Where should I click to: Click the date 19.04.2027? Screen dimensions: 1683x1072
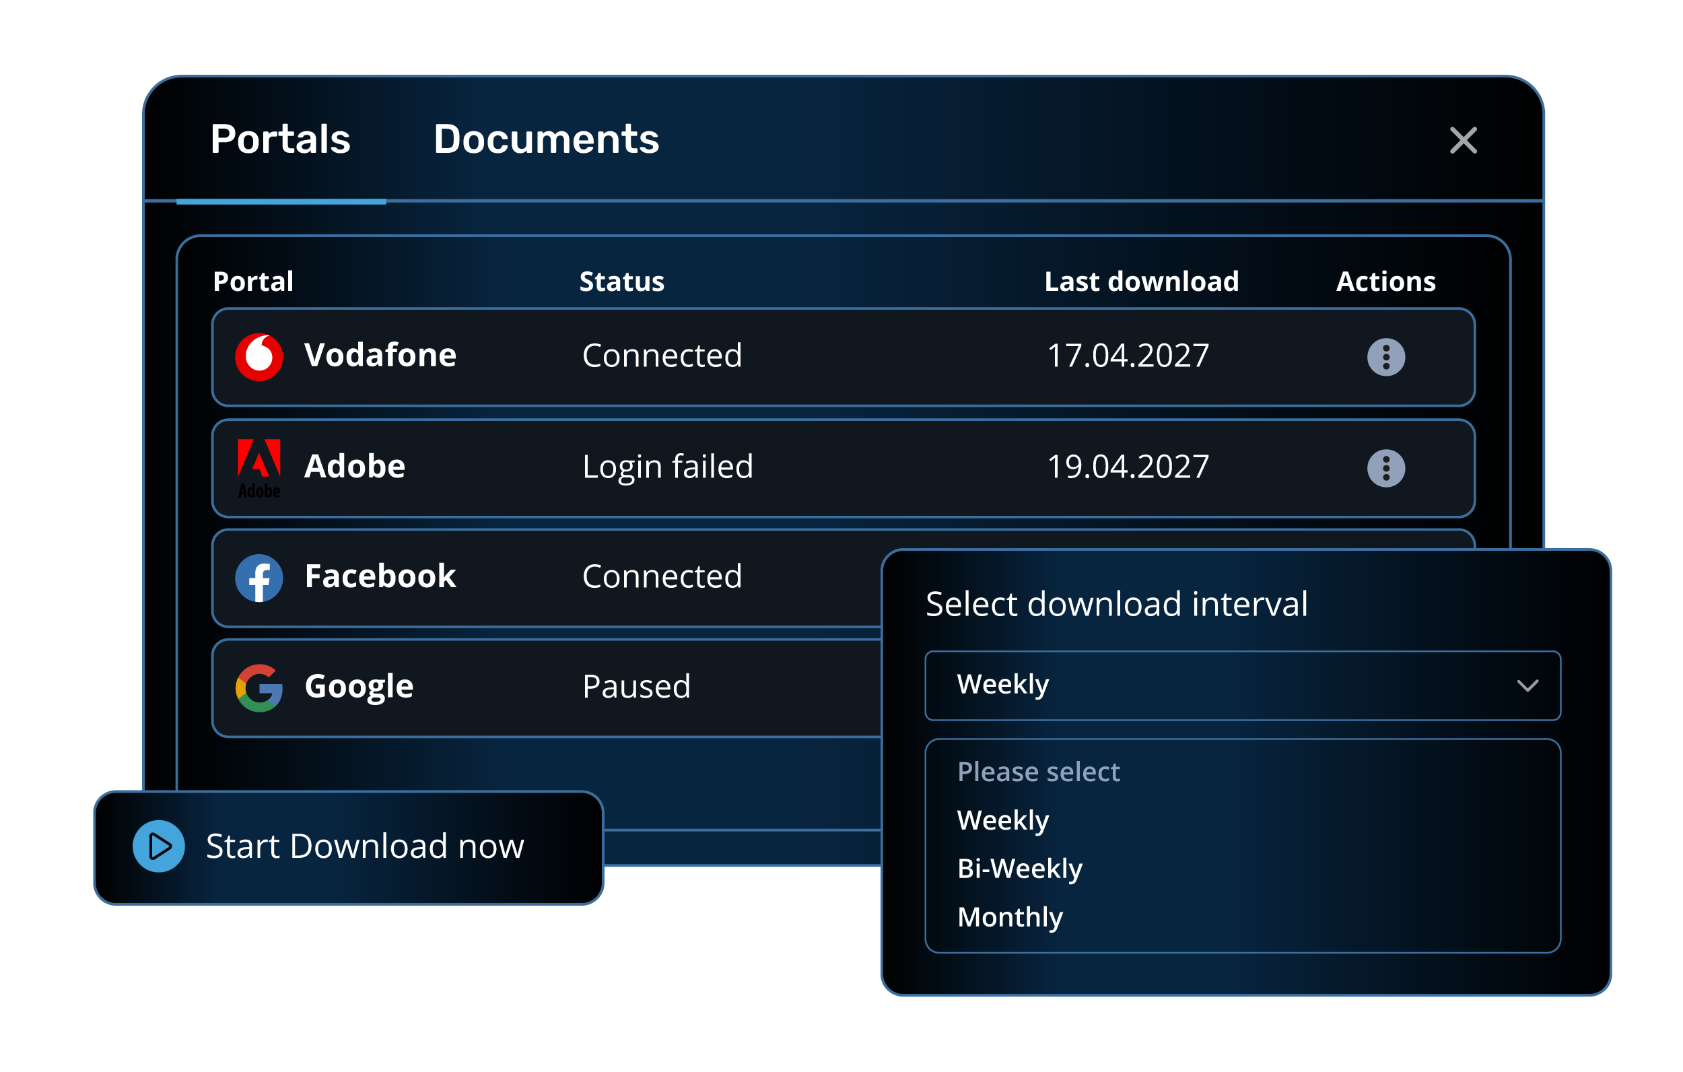point(1128,467)
